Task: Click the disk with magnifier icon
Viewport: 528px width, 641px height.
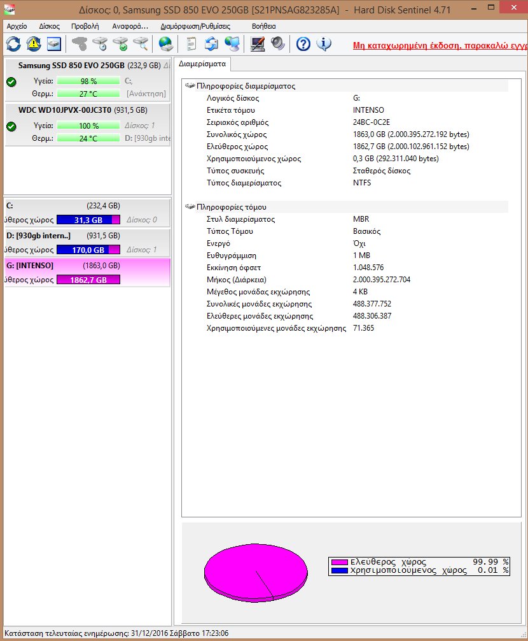Action: (141, 44)
